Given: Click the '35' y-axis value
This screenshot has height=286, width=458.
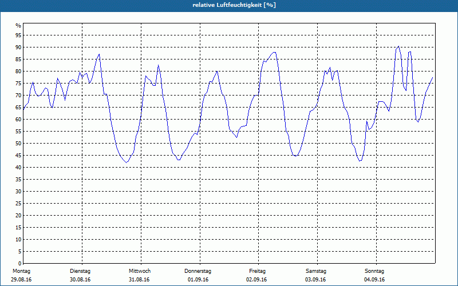Looking at the screenshot, I should pyautogui.click(x=18, y=180).
